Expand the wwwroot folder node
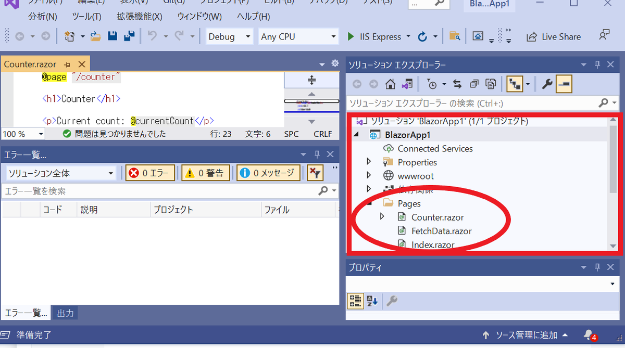The image size is (625, 348). click(369, 176)
